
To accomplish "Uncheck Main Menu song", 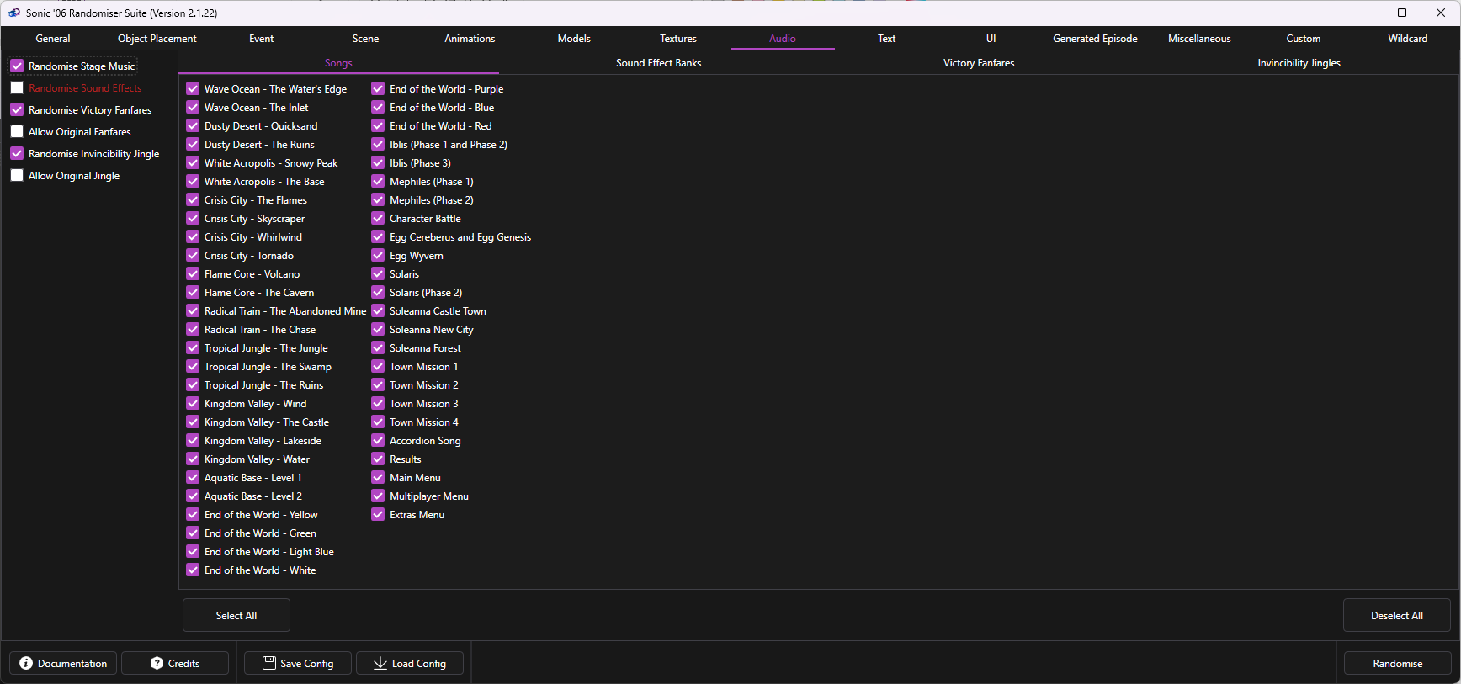I will click(x=378, y=477).
